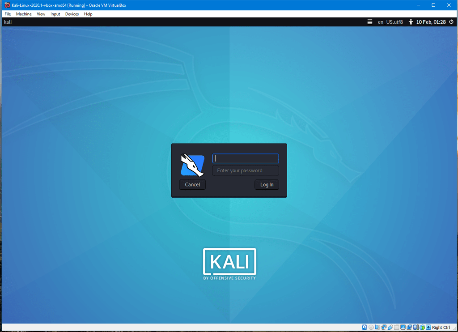Click the USB devices status icon
The width and height of the screenshot is (458, 332).
[390, 328]
